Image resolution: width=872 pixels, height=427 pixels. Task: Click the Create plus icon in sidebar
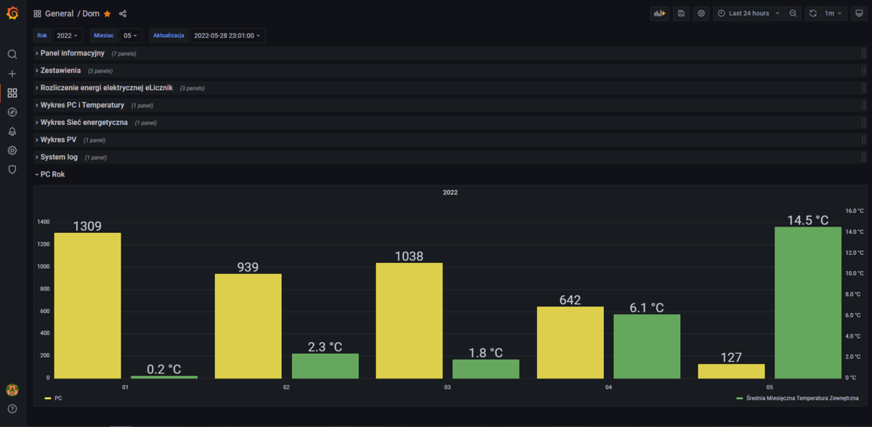click(x=12, y=74)
